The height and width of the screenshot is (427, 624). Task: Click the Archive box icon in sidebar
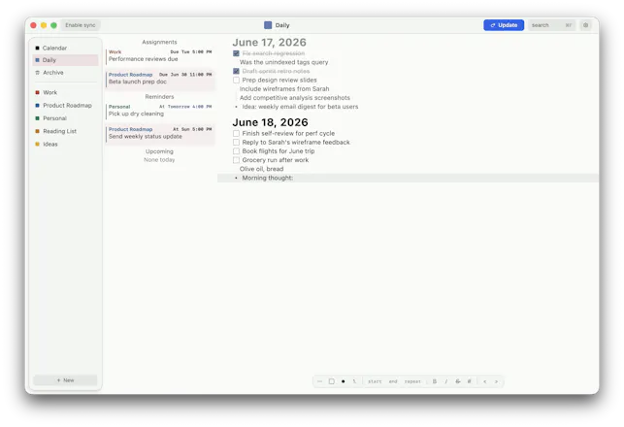click(x=38, y=73)
